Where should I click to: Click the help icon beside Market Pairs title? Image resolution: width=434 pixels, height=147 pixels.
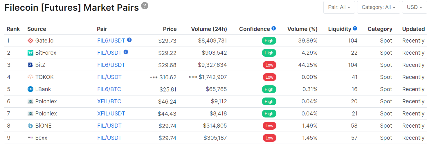[145, 5]
